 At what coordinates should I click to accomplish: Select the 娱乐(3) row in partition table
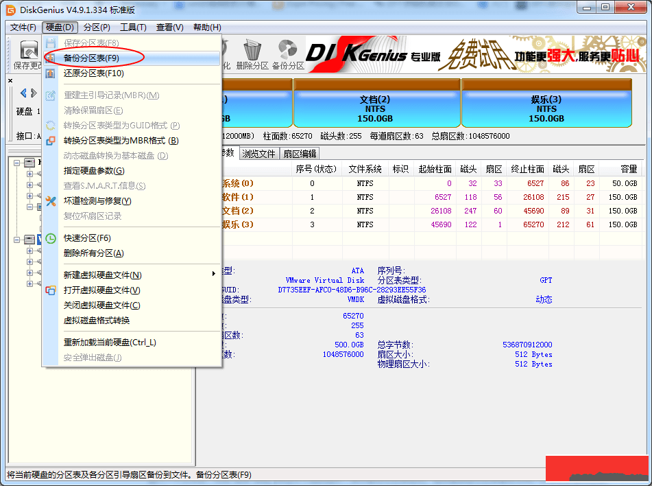click(x=431, y=224)
